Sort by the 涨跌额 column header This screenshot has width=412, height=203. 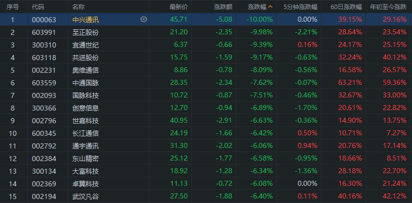point(223,7)
